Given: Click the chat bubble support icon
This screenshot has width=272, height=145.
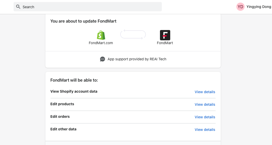Looking at the screenshot, I should 103,59.
